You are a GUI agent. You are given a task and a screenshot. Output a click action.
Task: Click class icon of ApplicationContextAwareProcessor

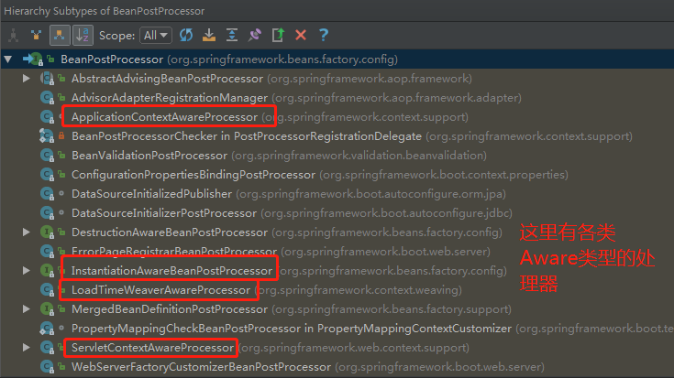pos(47,117)
